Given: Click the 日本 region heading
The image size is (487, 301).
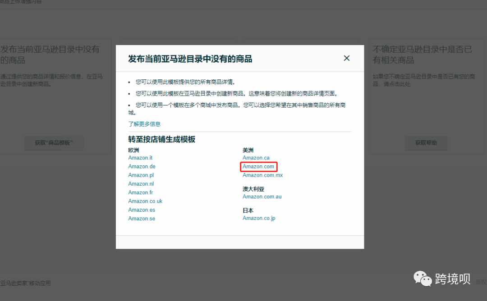Looking at the screenshot, I should [248, 210].
